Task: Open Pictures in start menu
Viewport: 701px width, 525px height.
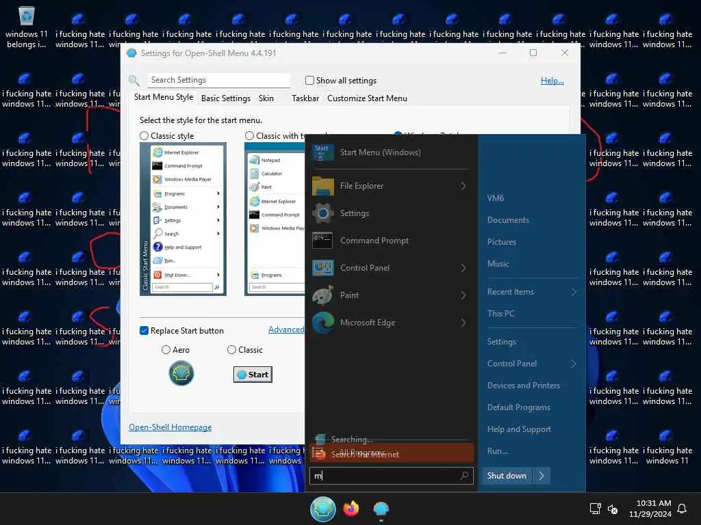Action: coord(502,242)
